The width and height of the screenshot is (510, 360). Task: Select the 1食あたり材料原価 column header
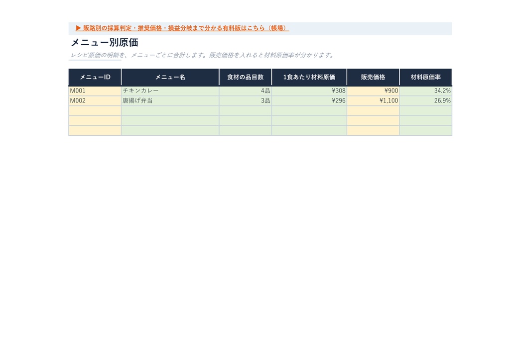(309, 77)
